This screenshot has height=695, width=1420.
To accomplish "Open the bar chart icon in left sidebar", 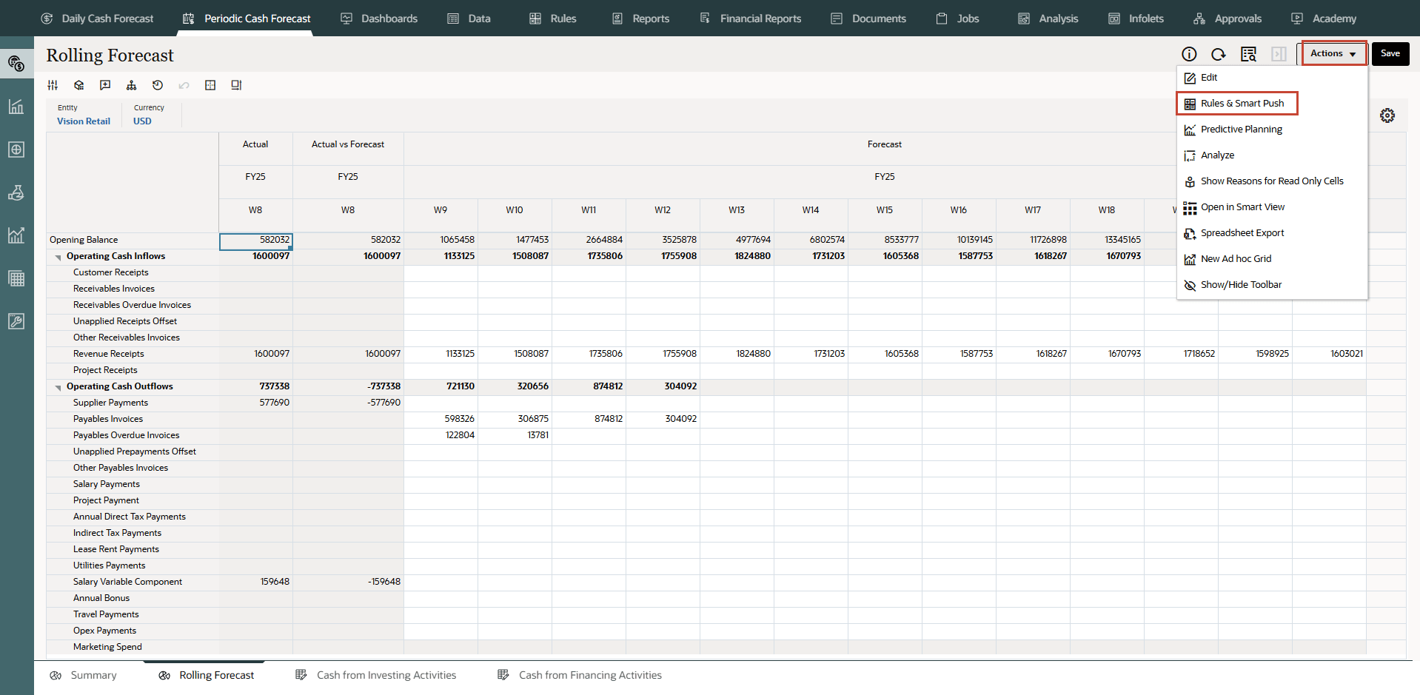I will [16, 107].
